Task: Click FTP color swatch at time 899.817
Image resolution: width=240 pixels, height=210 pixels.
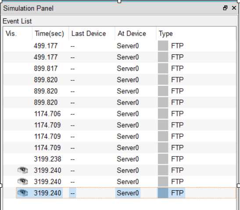Action: coord(163,69)
